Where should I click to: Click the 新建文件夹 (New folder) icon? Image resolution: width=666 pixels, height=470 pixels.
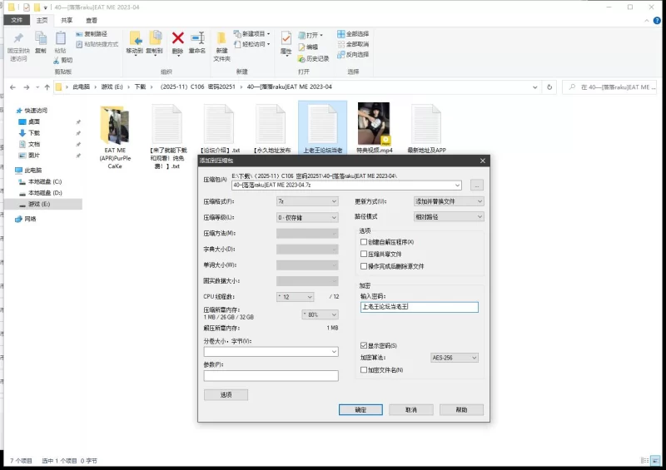[x=221, y=39]
